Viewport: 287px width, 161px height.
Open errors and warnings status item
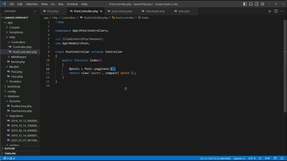(9, 158)
